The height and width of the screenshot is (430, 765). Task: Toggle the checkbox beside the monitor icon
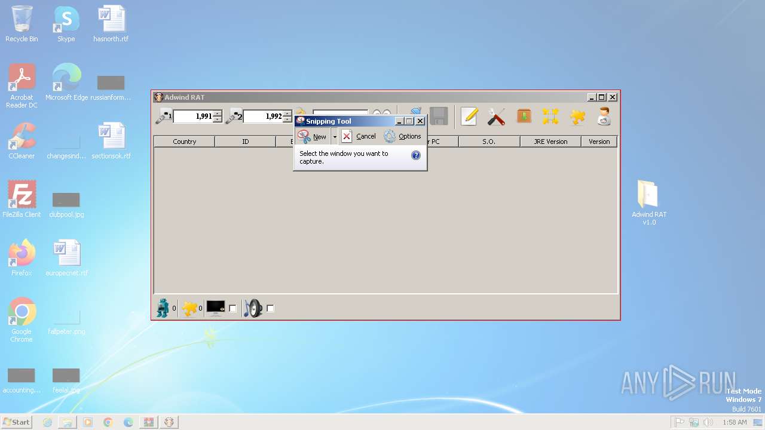[x=233, y=309]
